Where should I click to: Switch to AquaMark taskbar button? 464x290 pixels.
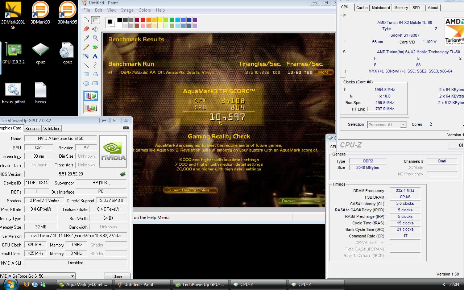84,285
